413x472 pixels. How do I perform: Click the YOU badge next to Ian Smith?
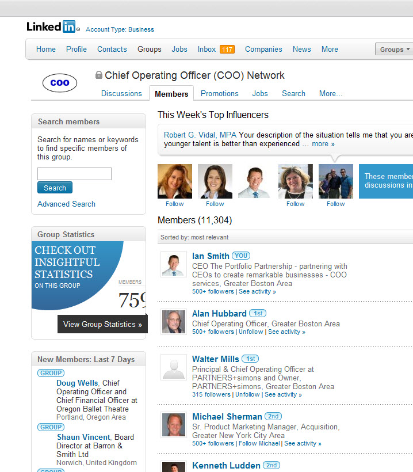pyautogui.click(x=241, y=256)
